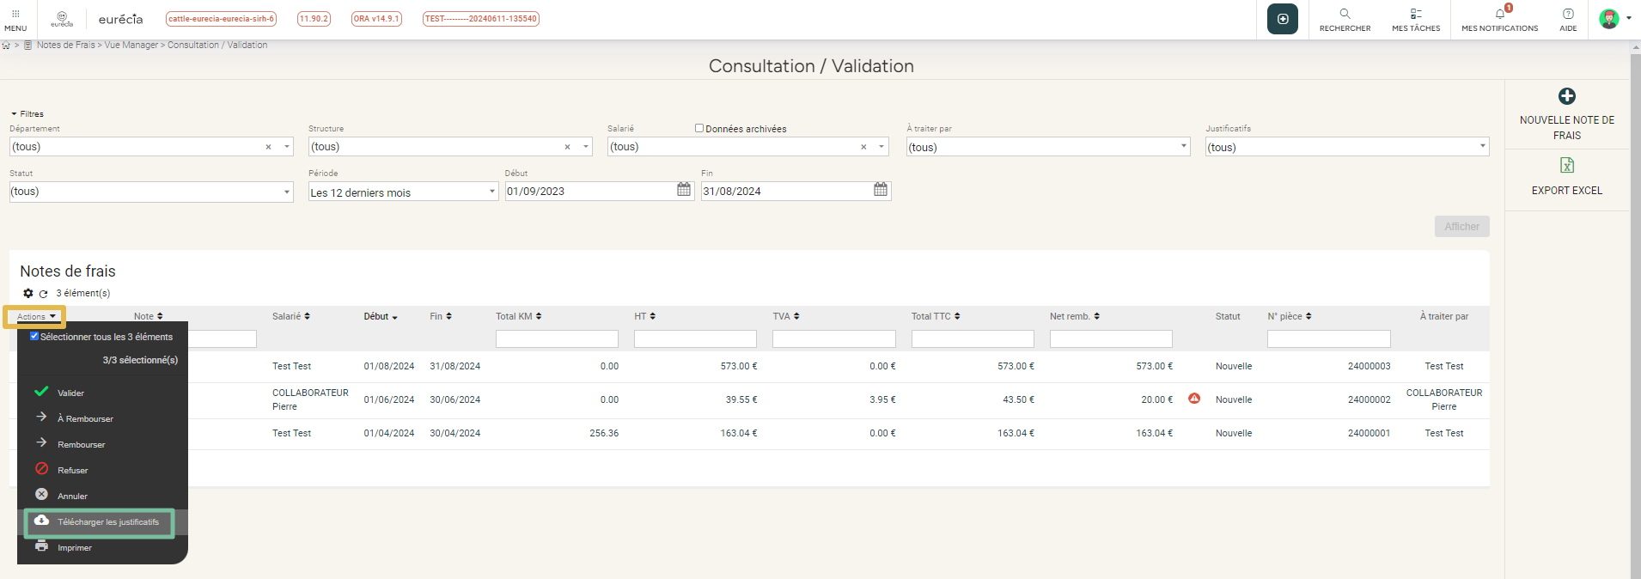This screenshot has height=579, width=1641.
Task: Open the notifications bell icon
Action: coord(1499,14)
